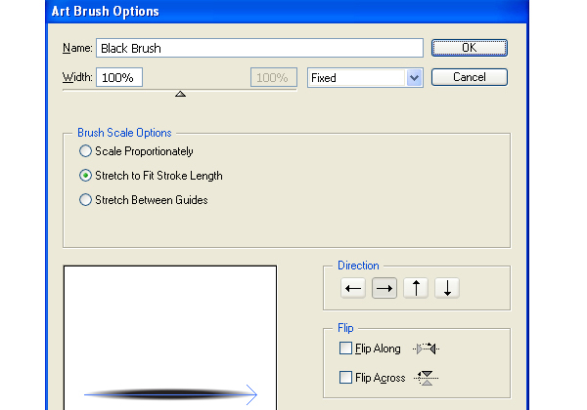Click the Brush Scale Options group label
The width and height of the screenshot is (587, 410).
point(124,133)
